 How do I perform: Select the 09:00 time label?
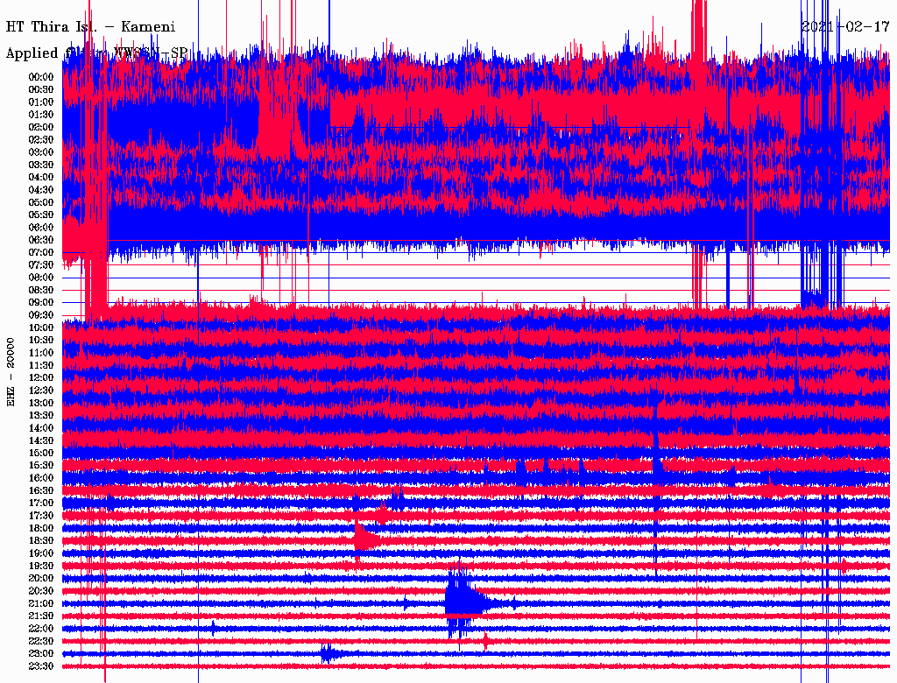click(x=41, y=303)
